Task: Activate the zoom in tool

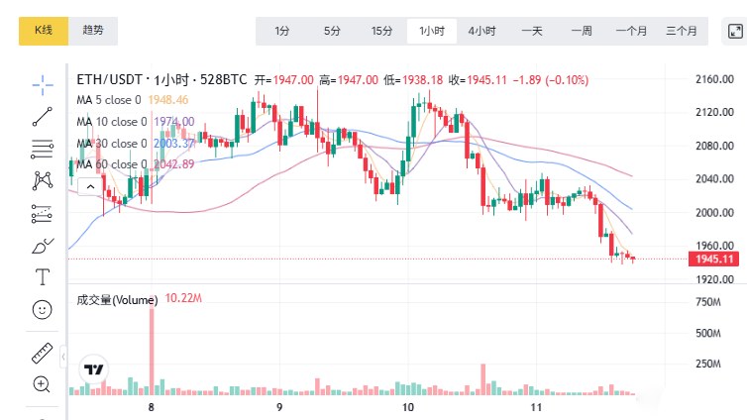Action: pos(43,383)
